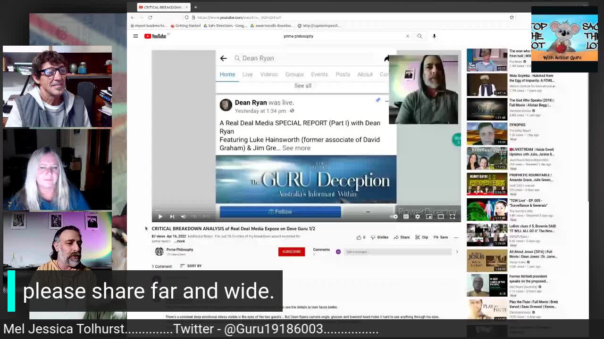
Task: Skip to next video in player
Action: (x=172, y=217)
